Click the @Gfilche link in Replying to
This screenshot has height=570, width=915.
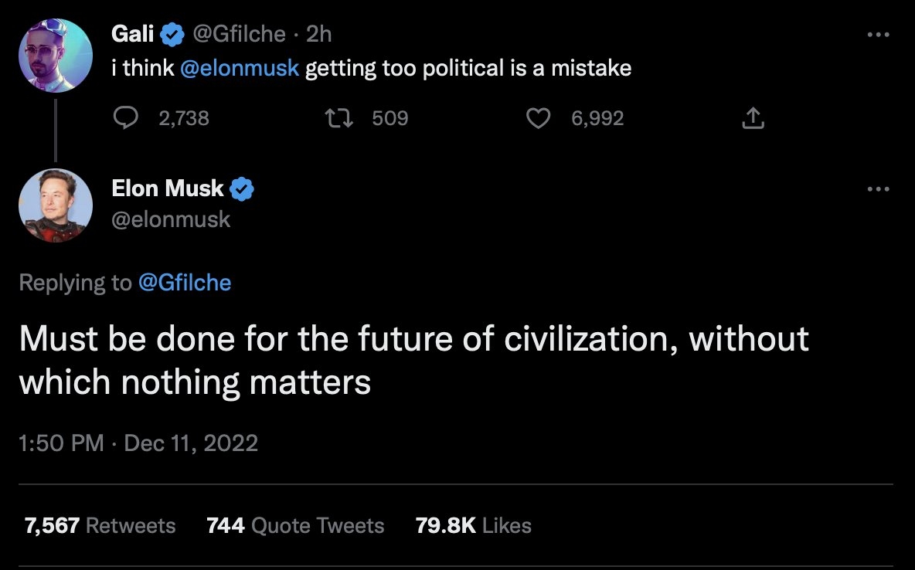(184, 283)
